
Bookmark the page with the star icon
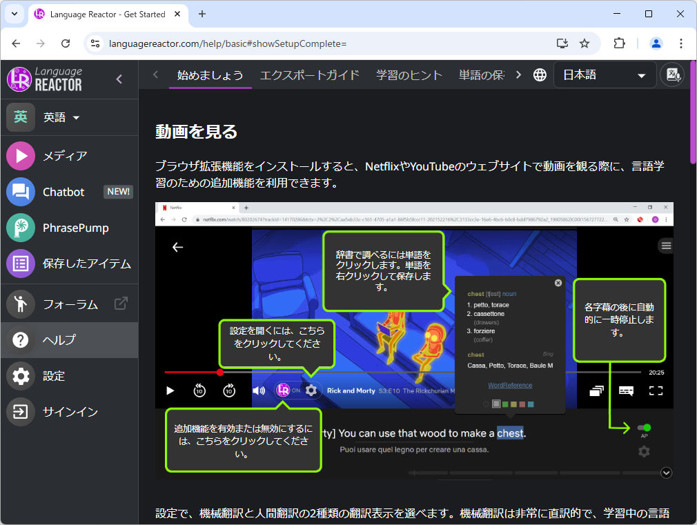click(585, 43)
